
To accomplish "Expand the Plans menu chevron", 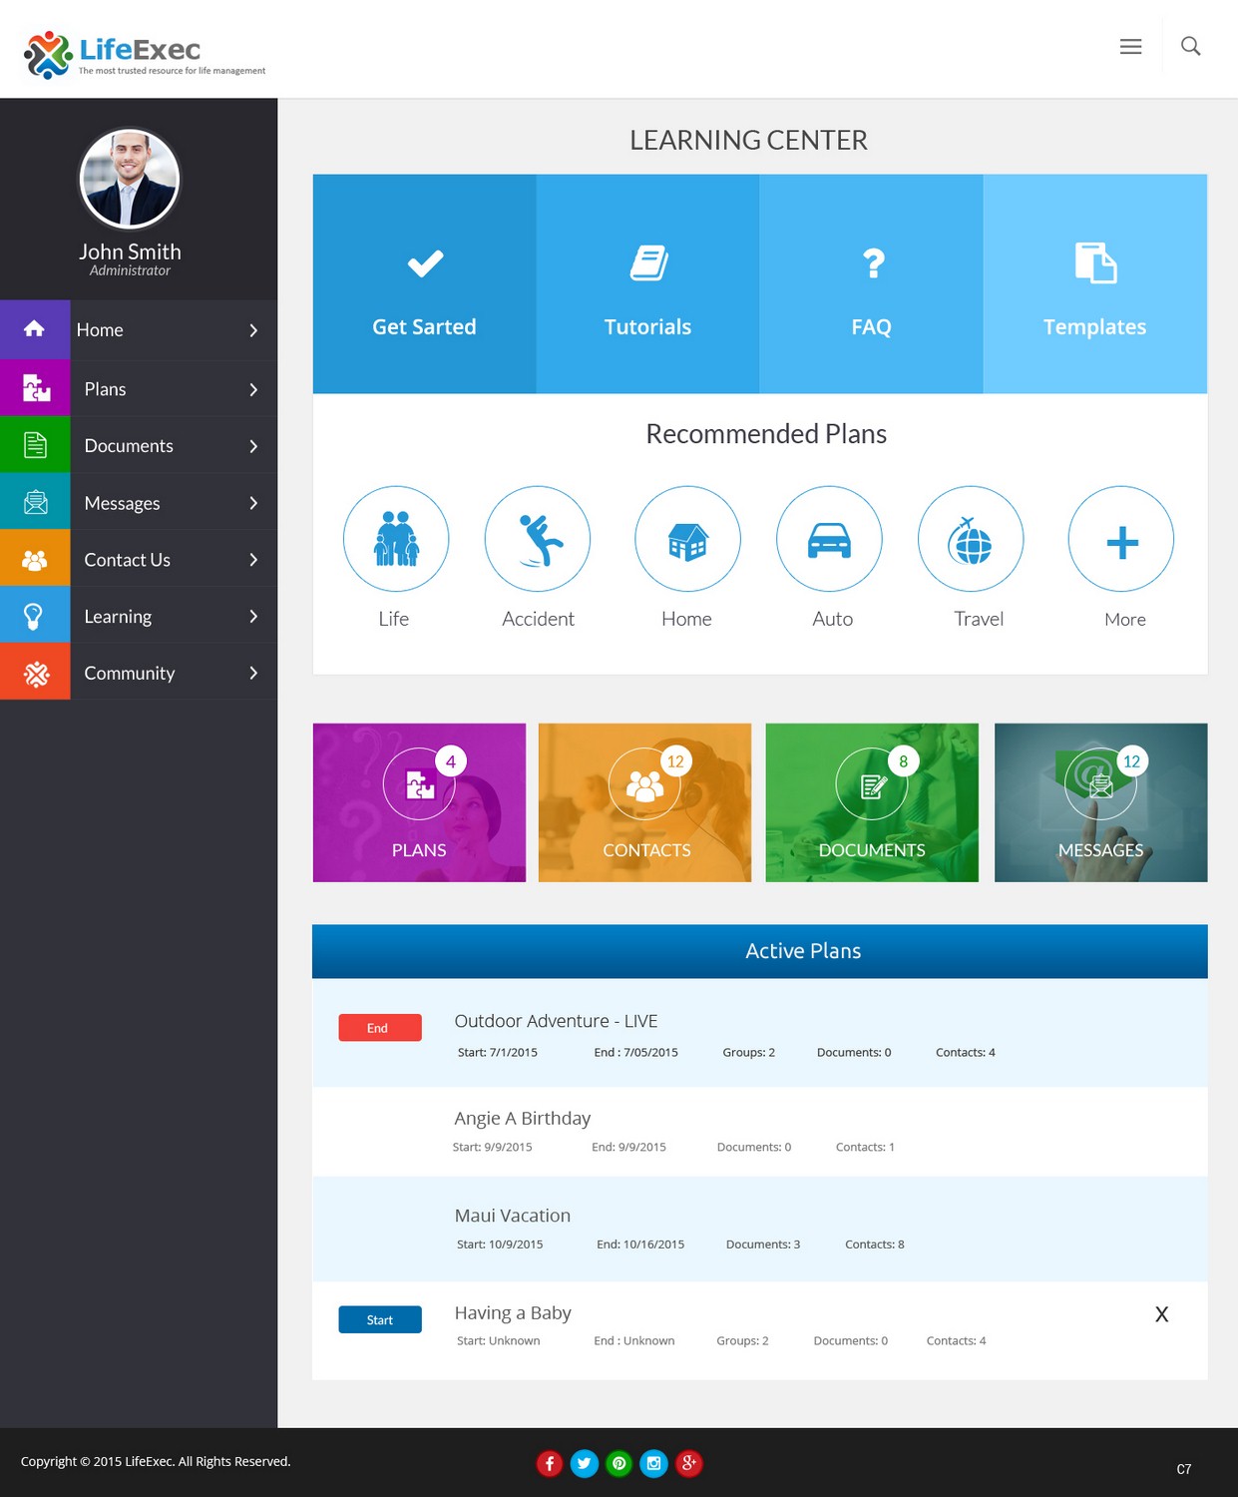I will 253,389.
